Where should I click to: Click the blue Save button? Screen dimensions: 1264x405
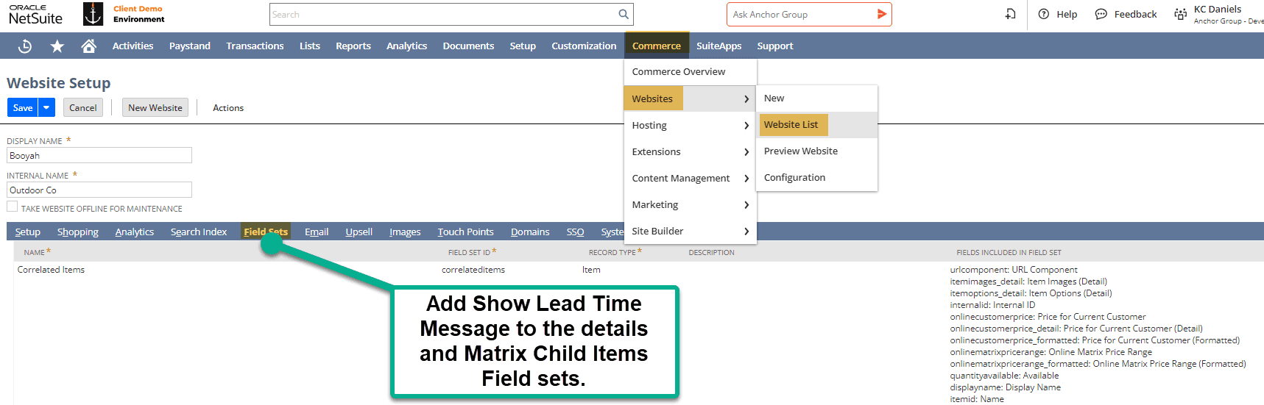coord(23,107)
